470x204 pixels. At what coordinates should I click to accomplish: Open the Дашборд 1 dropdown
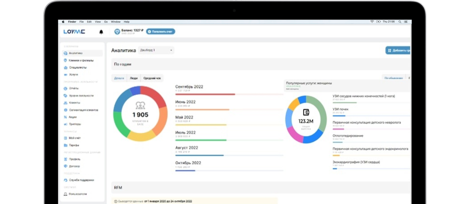click(156, 50)
